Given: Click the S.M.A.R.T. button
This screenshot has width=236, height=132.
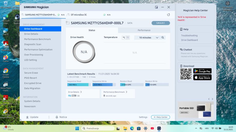Looking at the screenshot, I should (161, 23).
